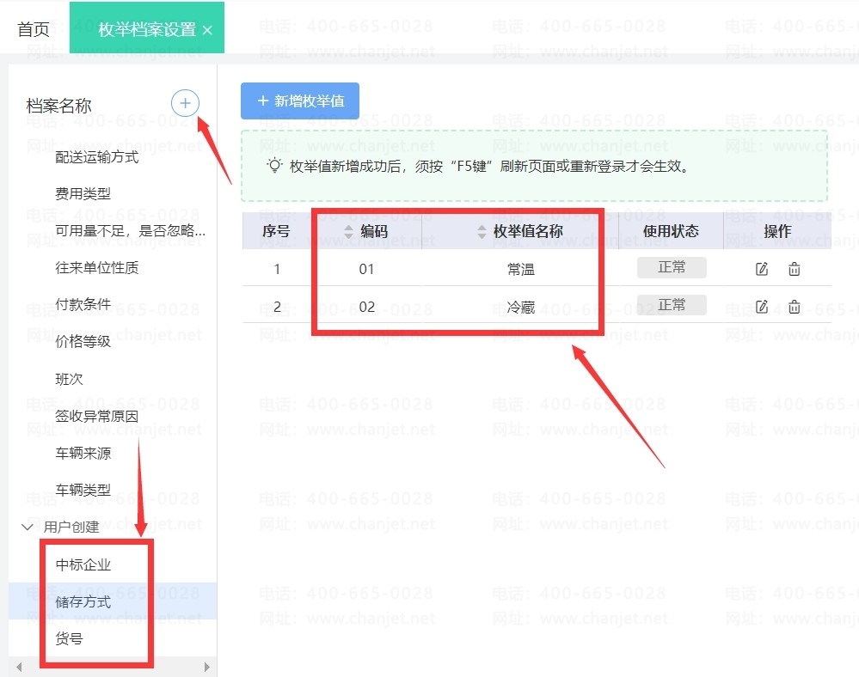The width and height of the screenshot is (859, 677).
Task: Open 签收异常原因 archive
Action: click(97, 416)
